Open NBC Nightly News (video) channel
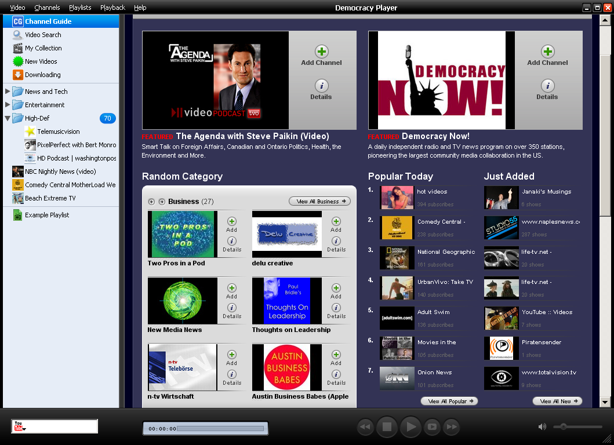 61,172
